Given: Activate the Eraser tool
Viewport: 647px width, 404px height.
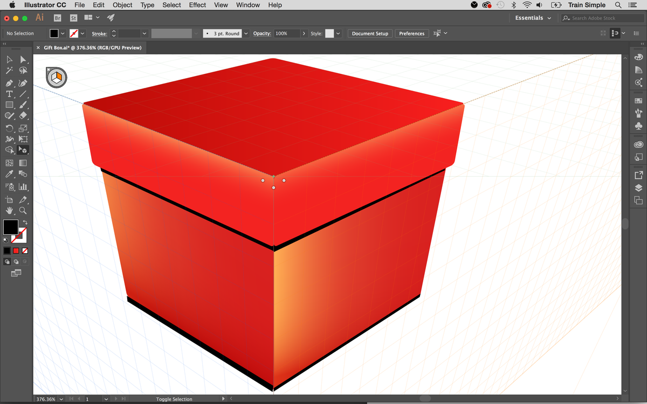Looking at the screenshot, I should [x=23, y=117].
